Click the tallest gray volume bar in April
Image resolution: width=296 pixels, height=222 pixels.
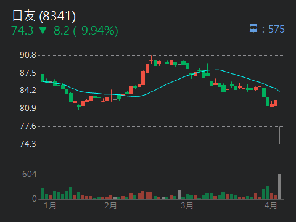click(279, 187)
